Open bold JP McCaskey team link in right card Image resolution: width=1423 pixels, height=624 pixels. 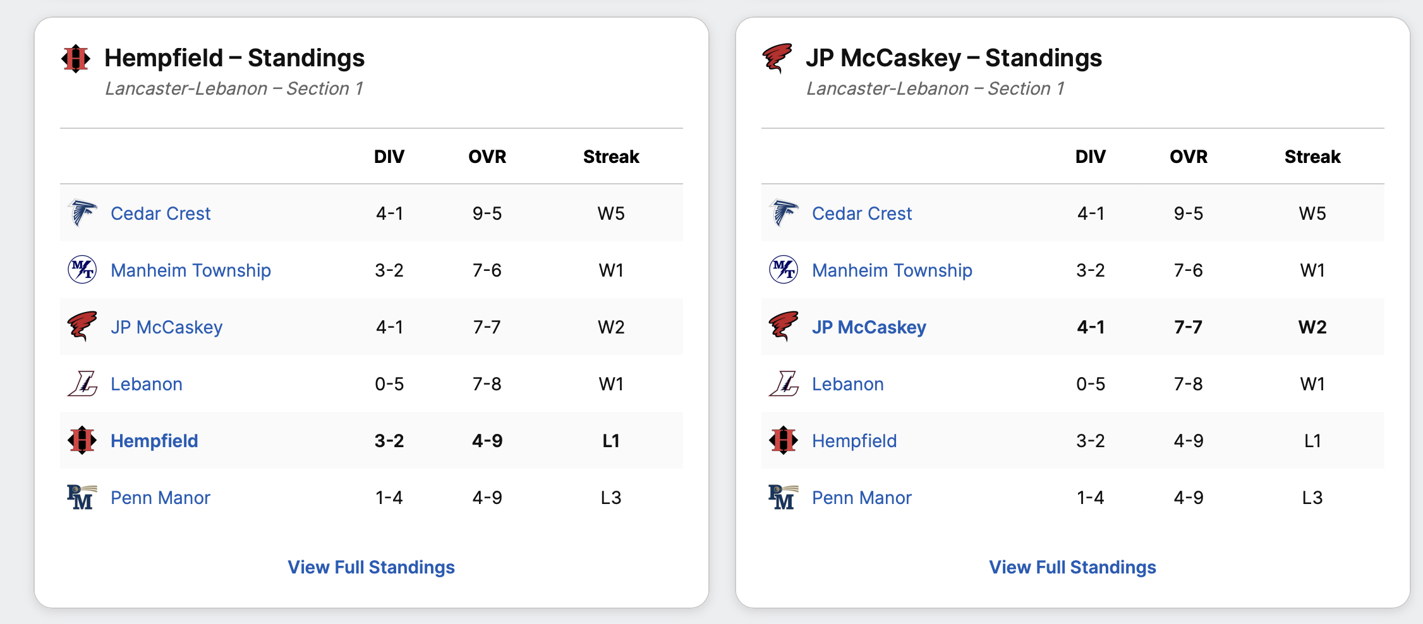pos(869,327)
